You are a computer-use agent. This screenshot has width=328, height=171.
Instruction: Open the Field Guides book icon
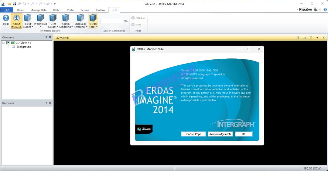[28, 18]
